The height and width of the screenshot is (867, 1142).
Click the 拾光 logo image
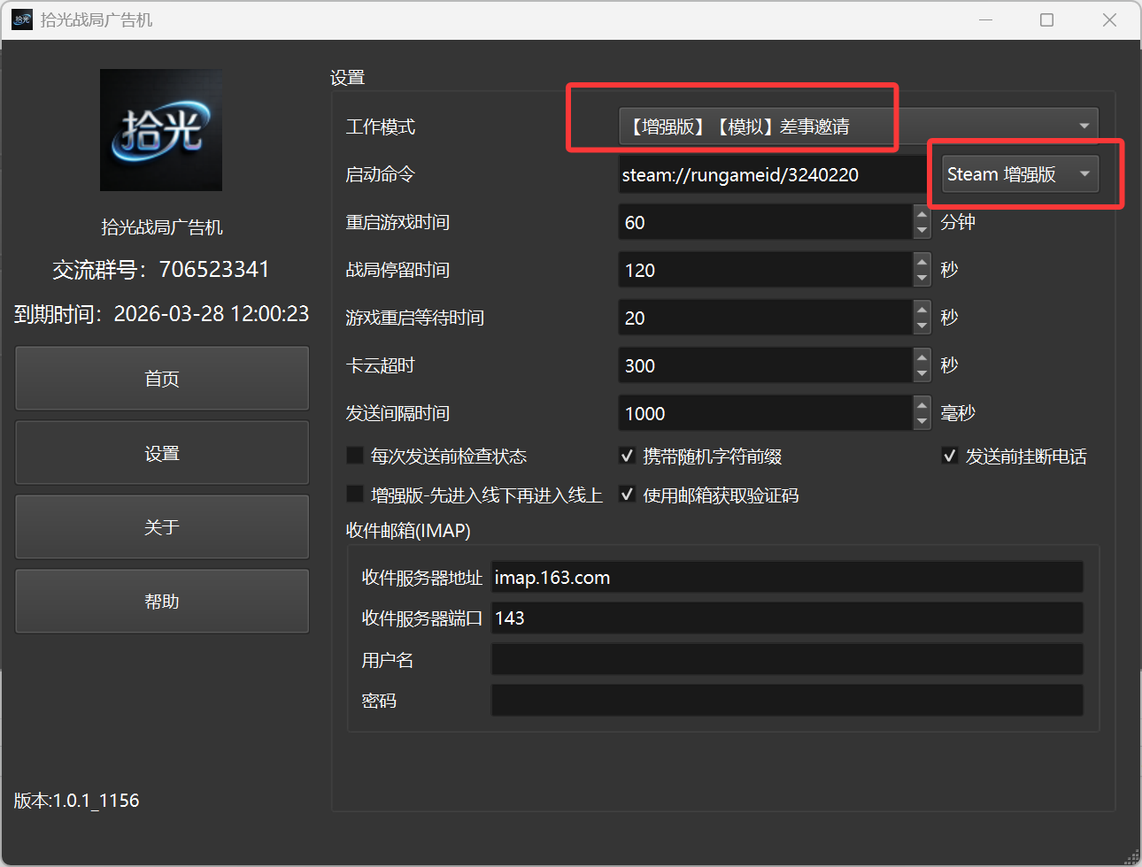click(161, 130)
